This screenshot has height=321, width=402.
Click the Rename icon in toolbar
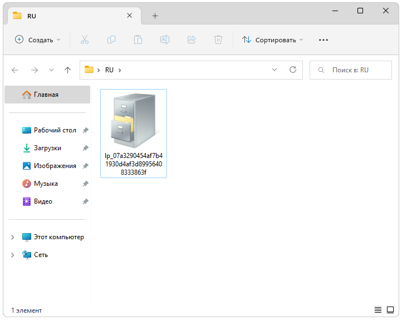(165, 39)
